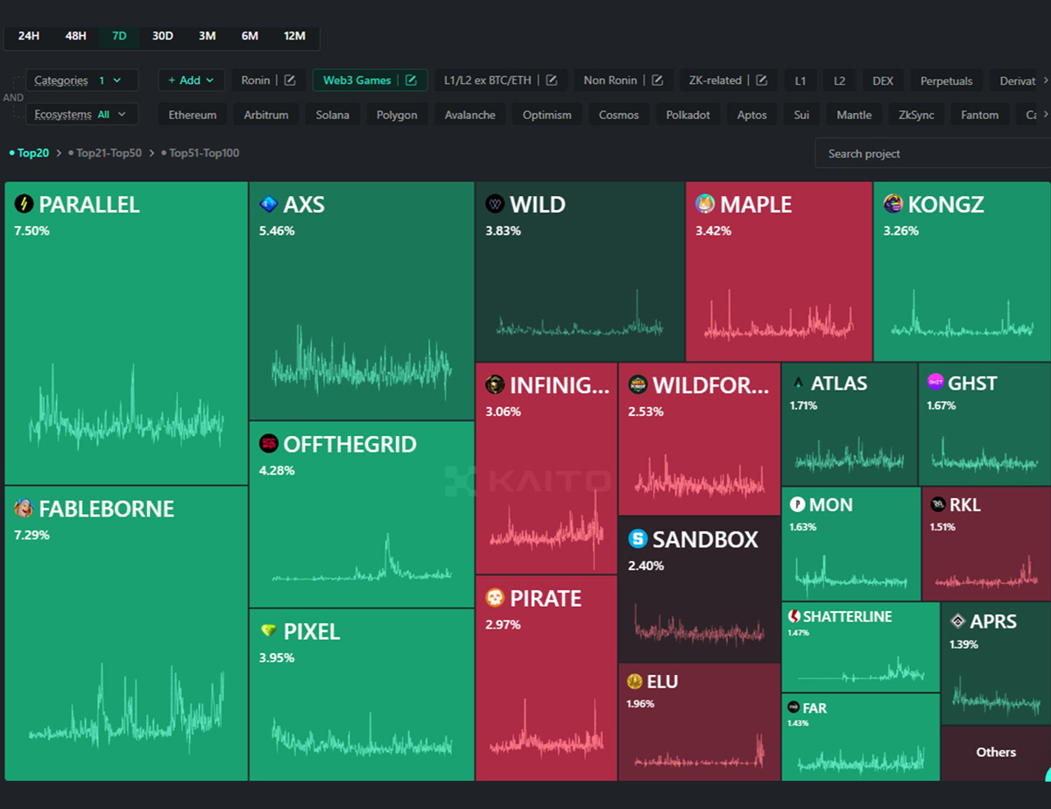Click the RKL logo icon
Viewport: 1051px width, 809px height.
938,504
